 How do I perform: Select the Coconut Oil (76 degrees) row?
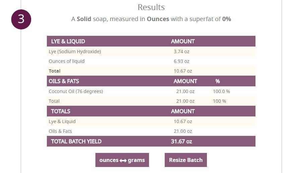[76, 91]
